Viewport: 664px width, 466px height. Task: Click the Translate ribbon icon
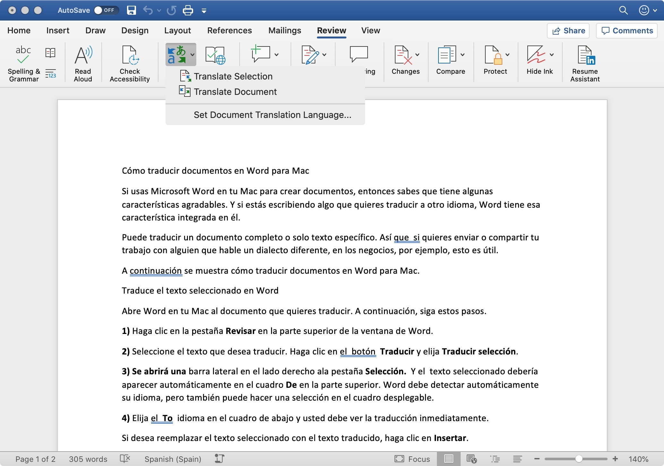point(177,54)
